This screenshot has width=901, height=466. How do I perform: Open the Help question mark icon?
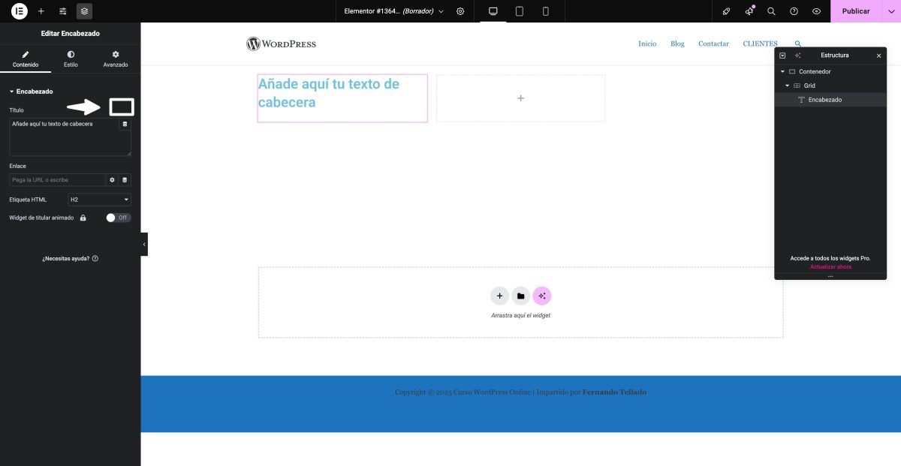click(x=794, y=11)
